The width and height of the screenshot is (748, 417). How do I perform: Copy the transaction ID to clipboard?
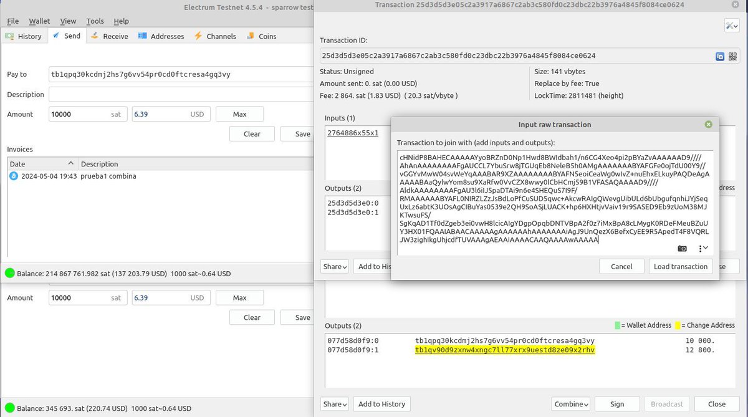tap(720, 56)
